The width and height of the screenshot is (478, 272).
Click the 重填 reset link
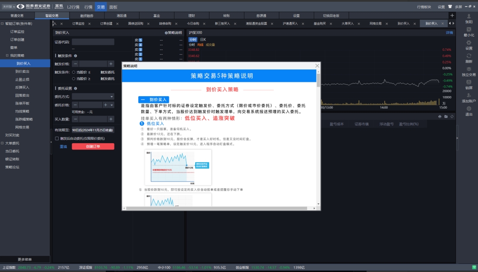[63, 147]
